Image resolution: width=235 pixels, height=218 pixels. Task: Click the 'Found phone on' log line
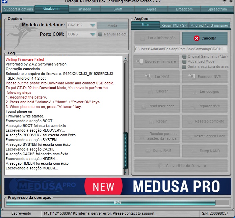click(x=19, y=111)
